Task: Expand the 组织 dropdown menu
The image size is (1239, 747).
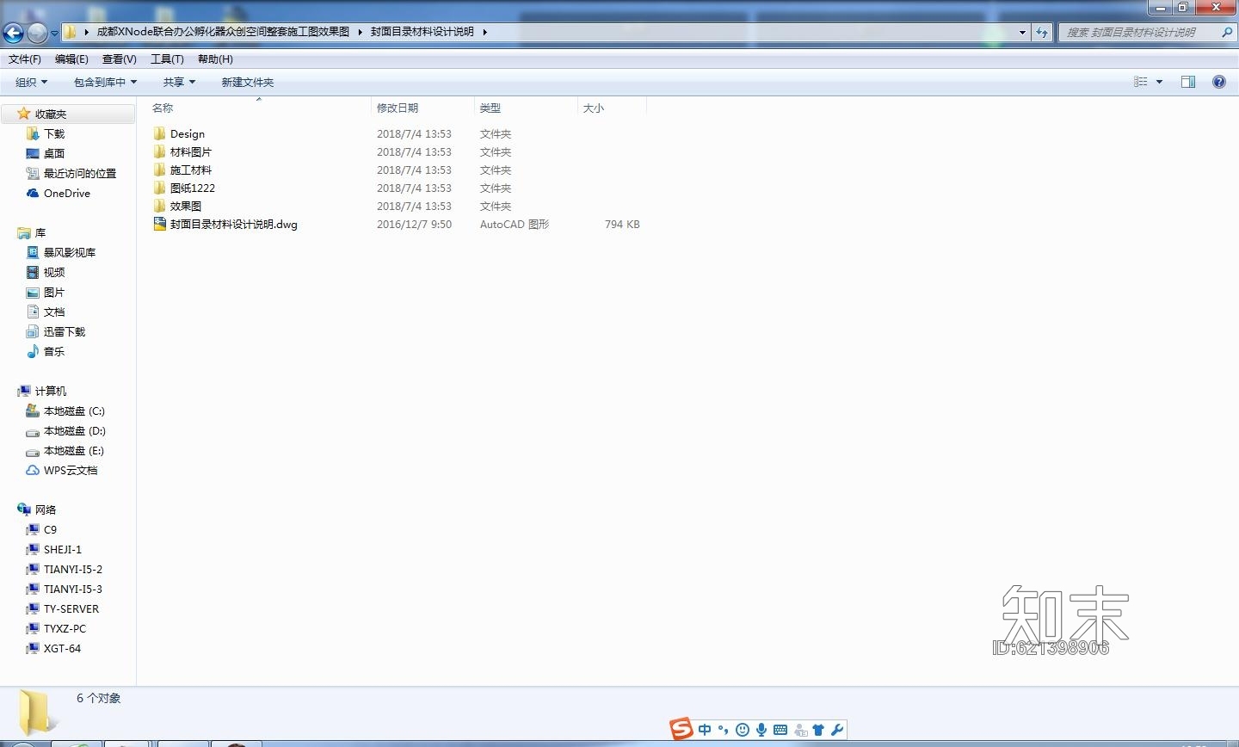Action: click(x=31, y=83)
